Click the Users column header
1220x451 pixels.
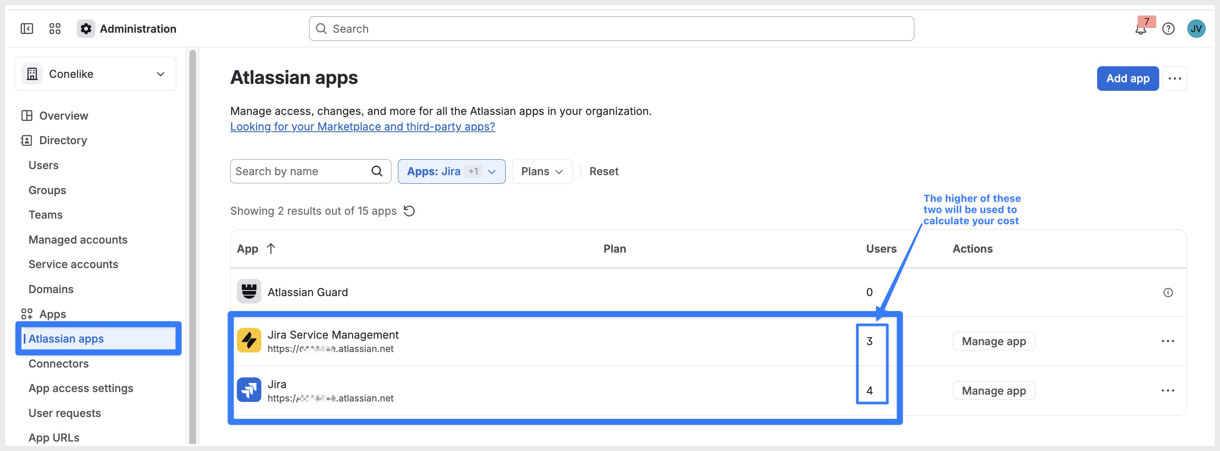(881, 249)
